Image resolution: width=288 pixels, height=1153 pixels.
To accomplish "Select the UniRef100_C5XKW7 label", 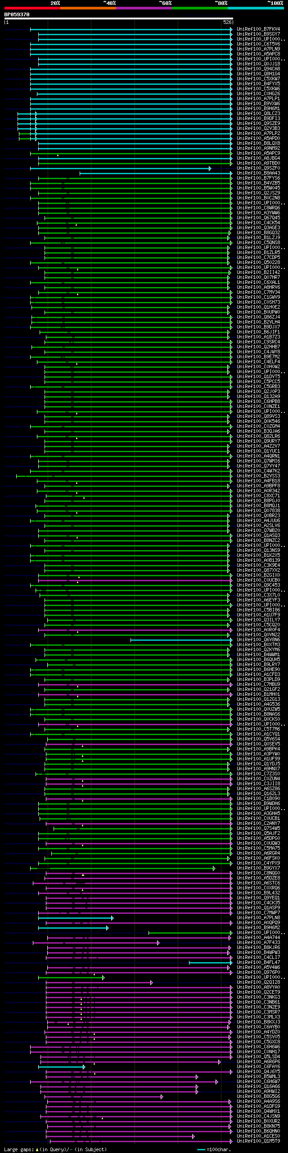I will tap(258, 79).
